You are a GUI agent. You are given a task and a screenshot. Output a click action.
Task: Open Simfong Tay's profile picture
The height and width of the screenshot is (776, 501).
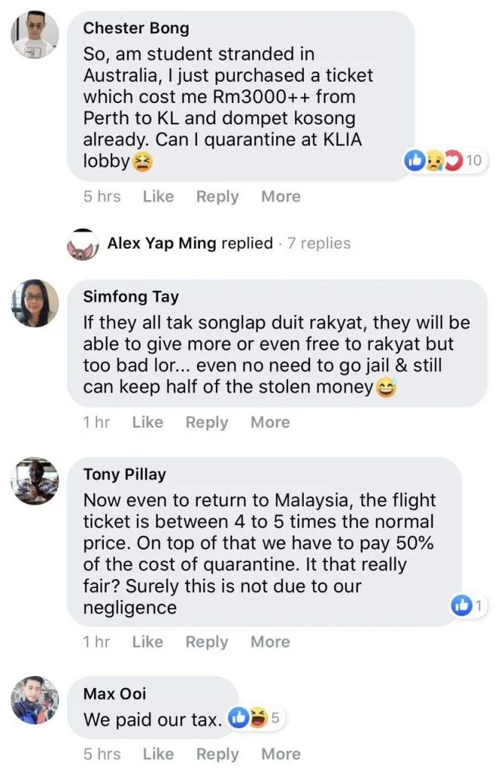[35, 303]
